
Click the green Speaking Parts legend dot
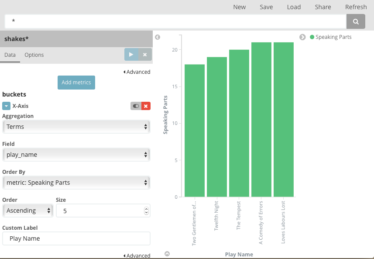[x=311, y=37]
